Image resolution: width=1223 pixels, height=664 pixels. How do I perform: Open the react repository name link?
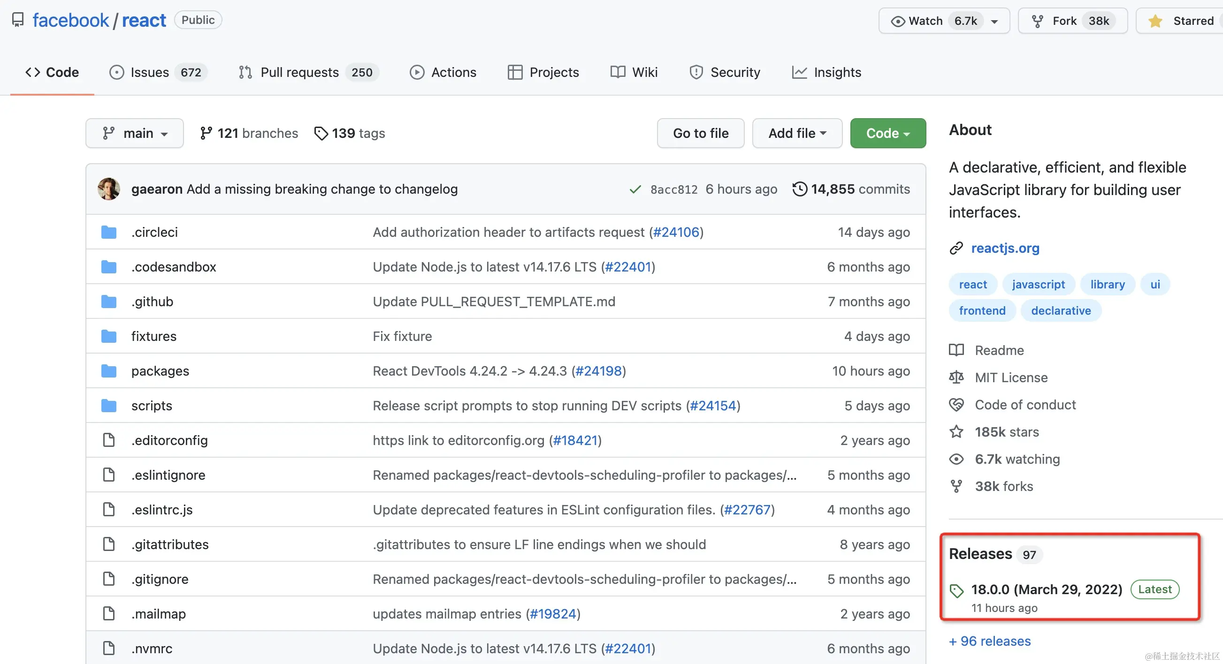[144, 20]
